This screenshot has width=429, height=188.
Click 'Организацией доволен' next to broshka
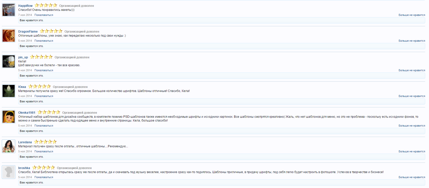[x=74, y=168]
